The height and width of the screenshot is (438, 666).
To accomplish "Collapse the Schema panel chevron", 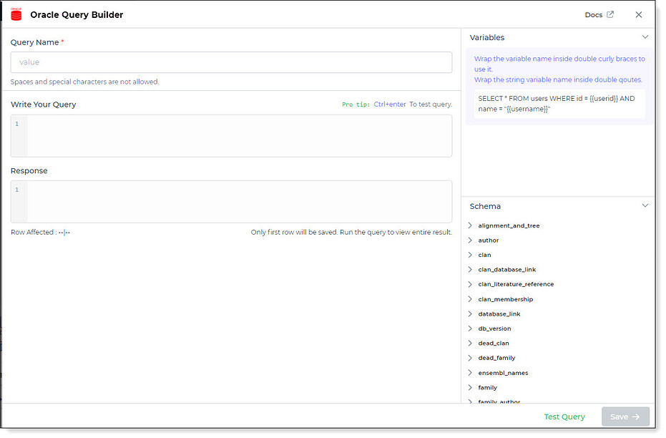I will (645, 205).
